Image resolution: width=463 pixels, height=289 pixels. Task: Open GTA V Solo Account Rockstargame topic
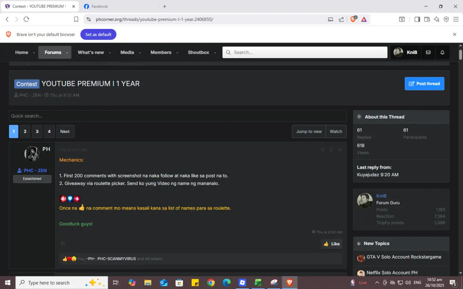click(x=404, y=257)
